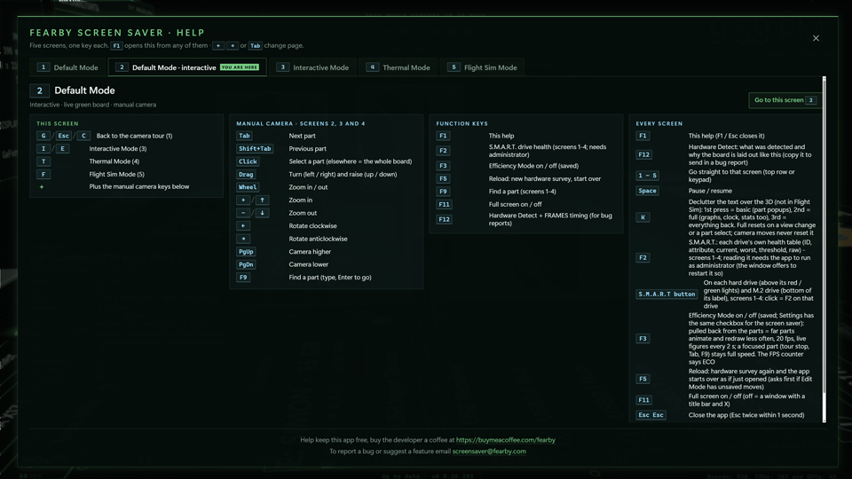Click F1 key in Every Screen section

point(643,136)
